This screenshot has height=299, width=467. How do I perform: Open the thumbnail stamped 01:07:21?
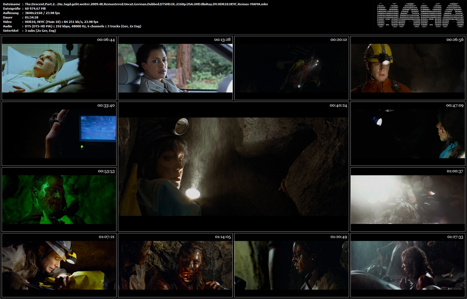59,265
